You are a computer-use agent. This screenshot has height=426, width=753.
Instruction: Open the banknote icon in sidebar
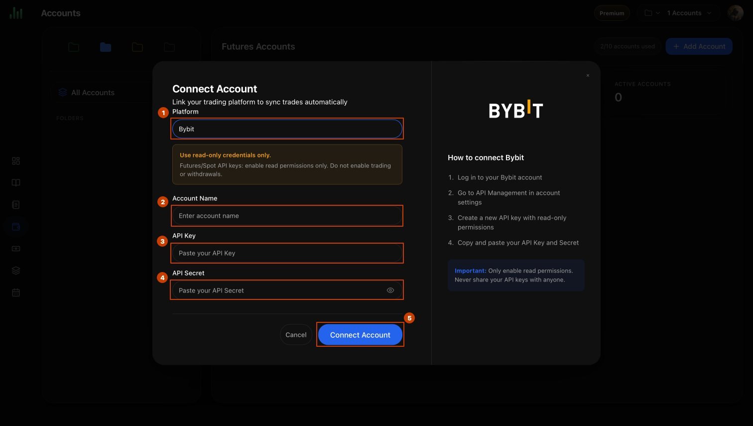click(x=16, y=249)
